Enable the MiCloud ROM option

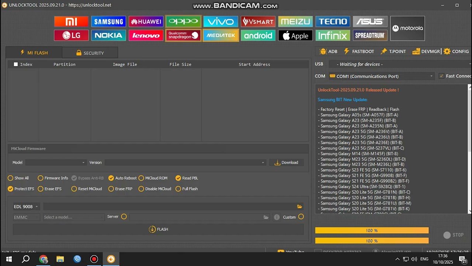pos(153,178)
